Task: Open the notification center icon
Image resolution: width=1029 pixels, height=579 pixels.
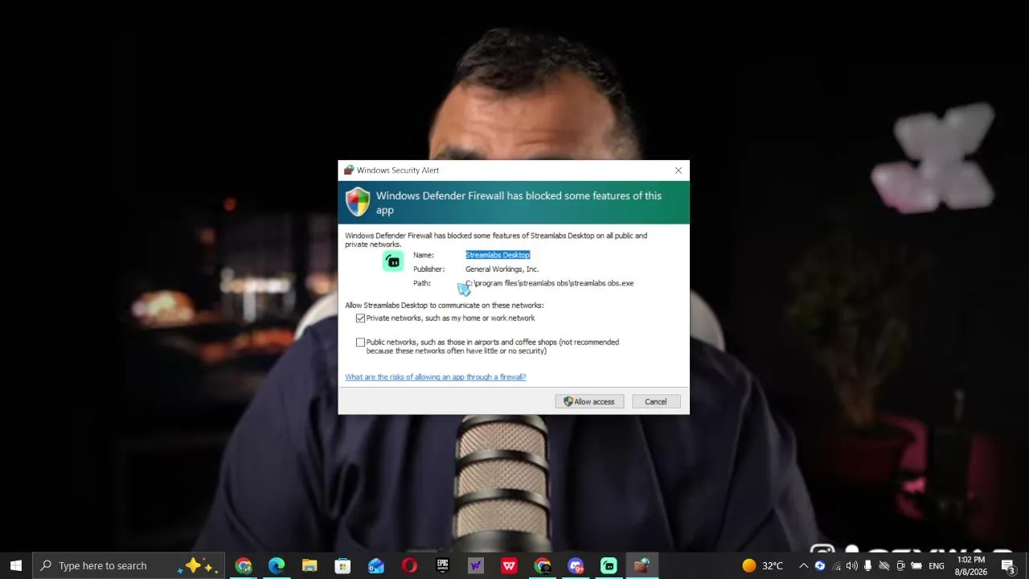Action: [x=1008, y=565]
